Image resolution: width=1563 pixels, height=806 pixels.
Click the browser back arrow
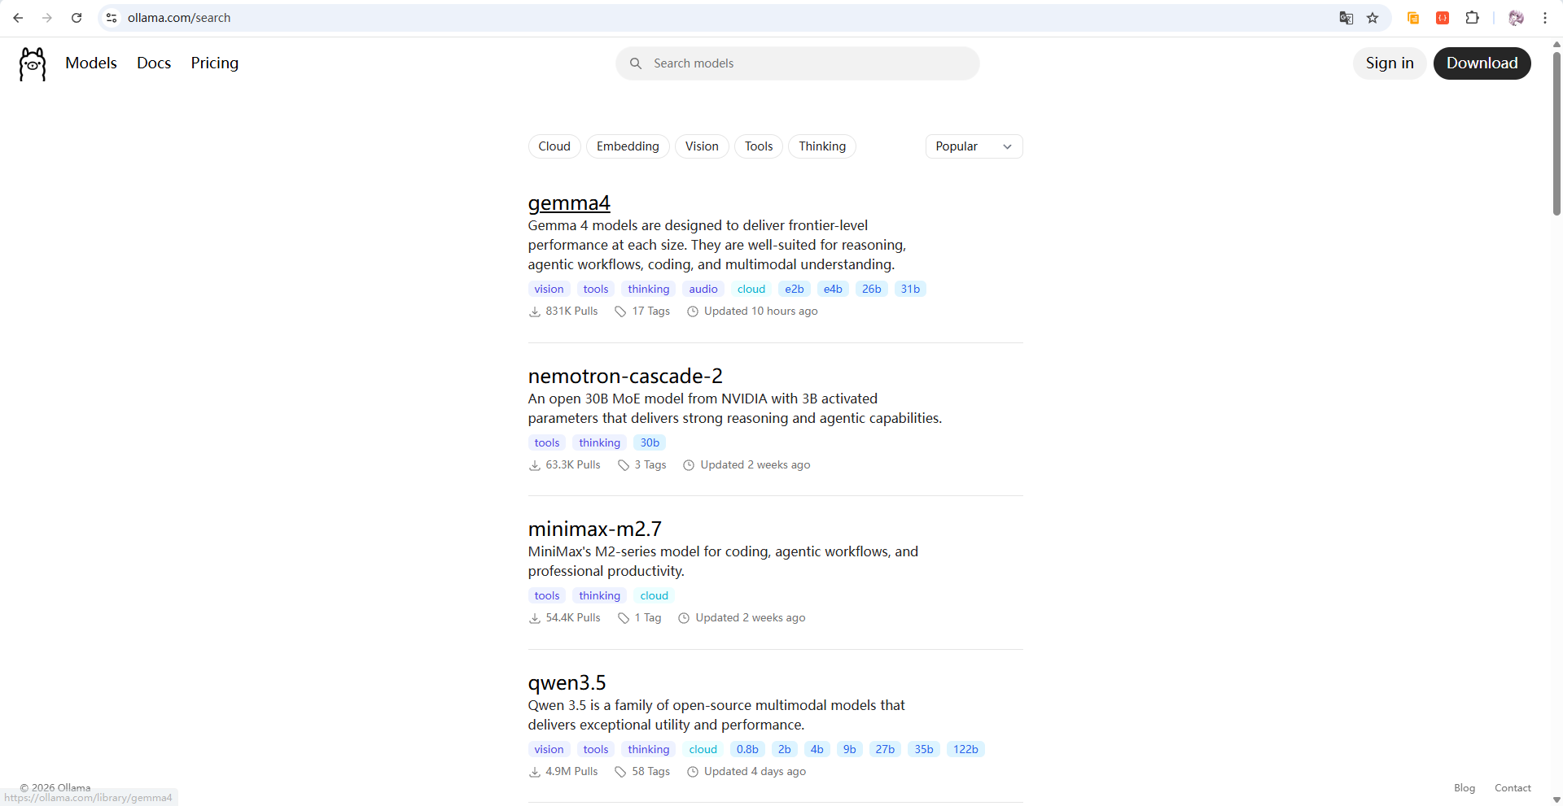tap(18, 18)
